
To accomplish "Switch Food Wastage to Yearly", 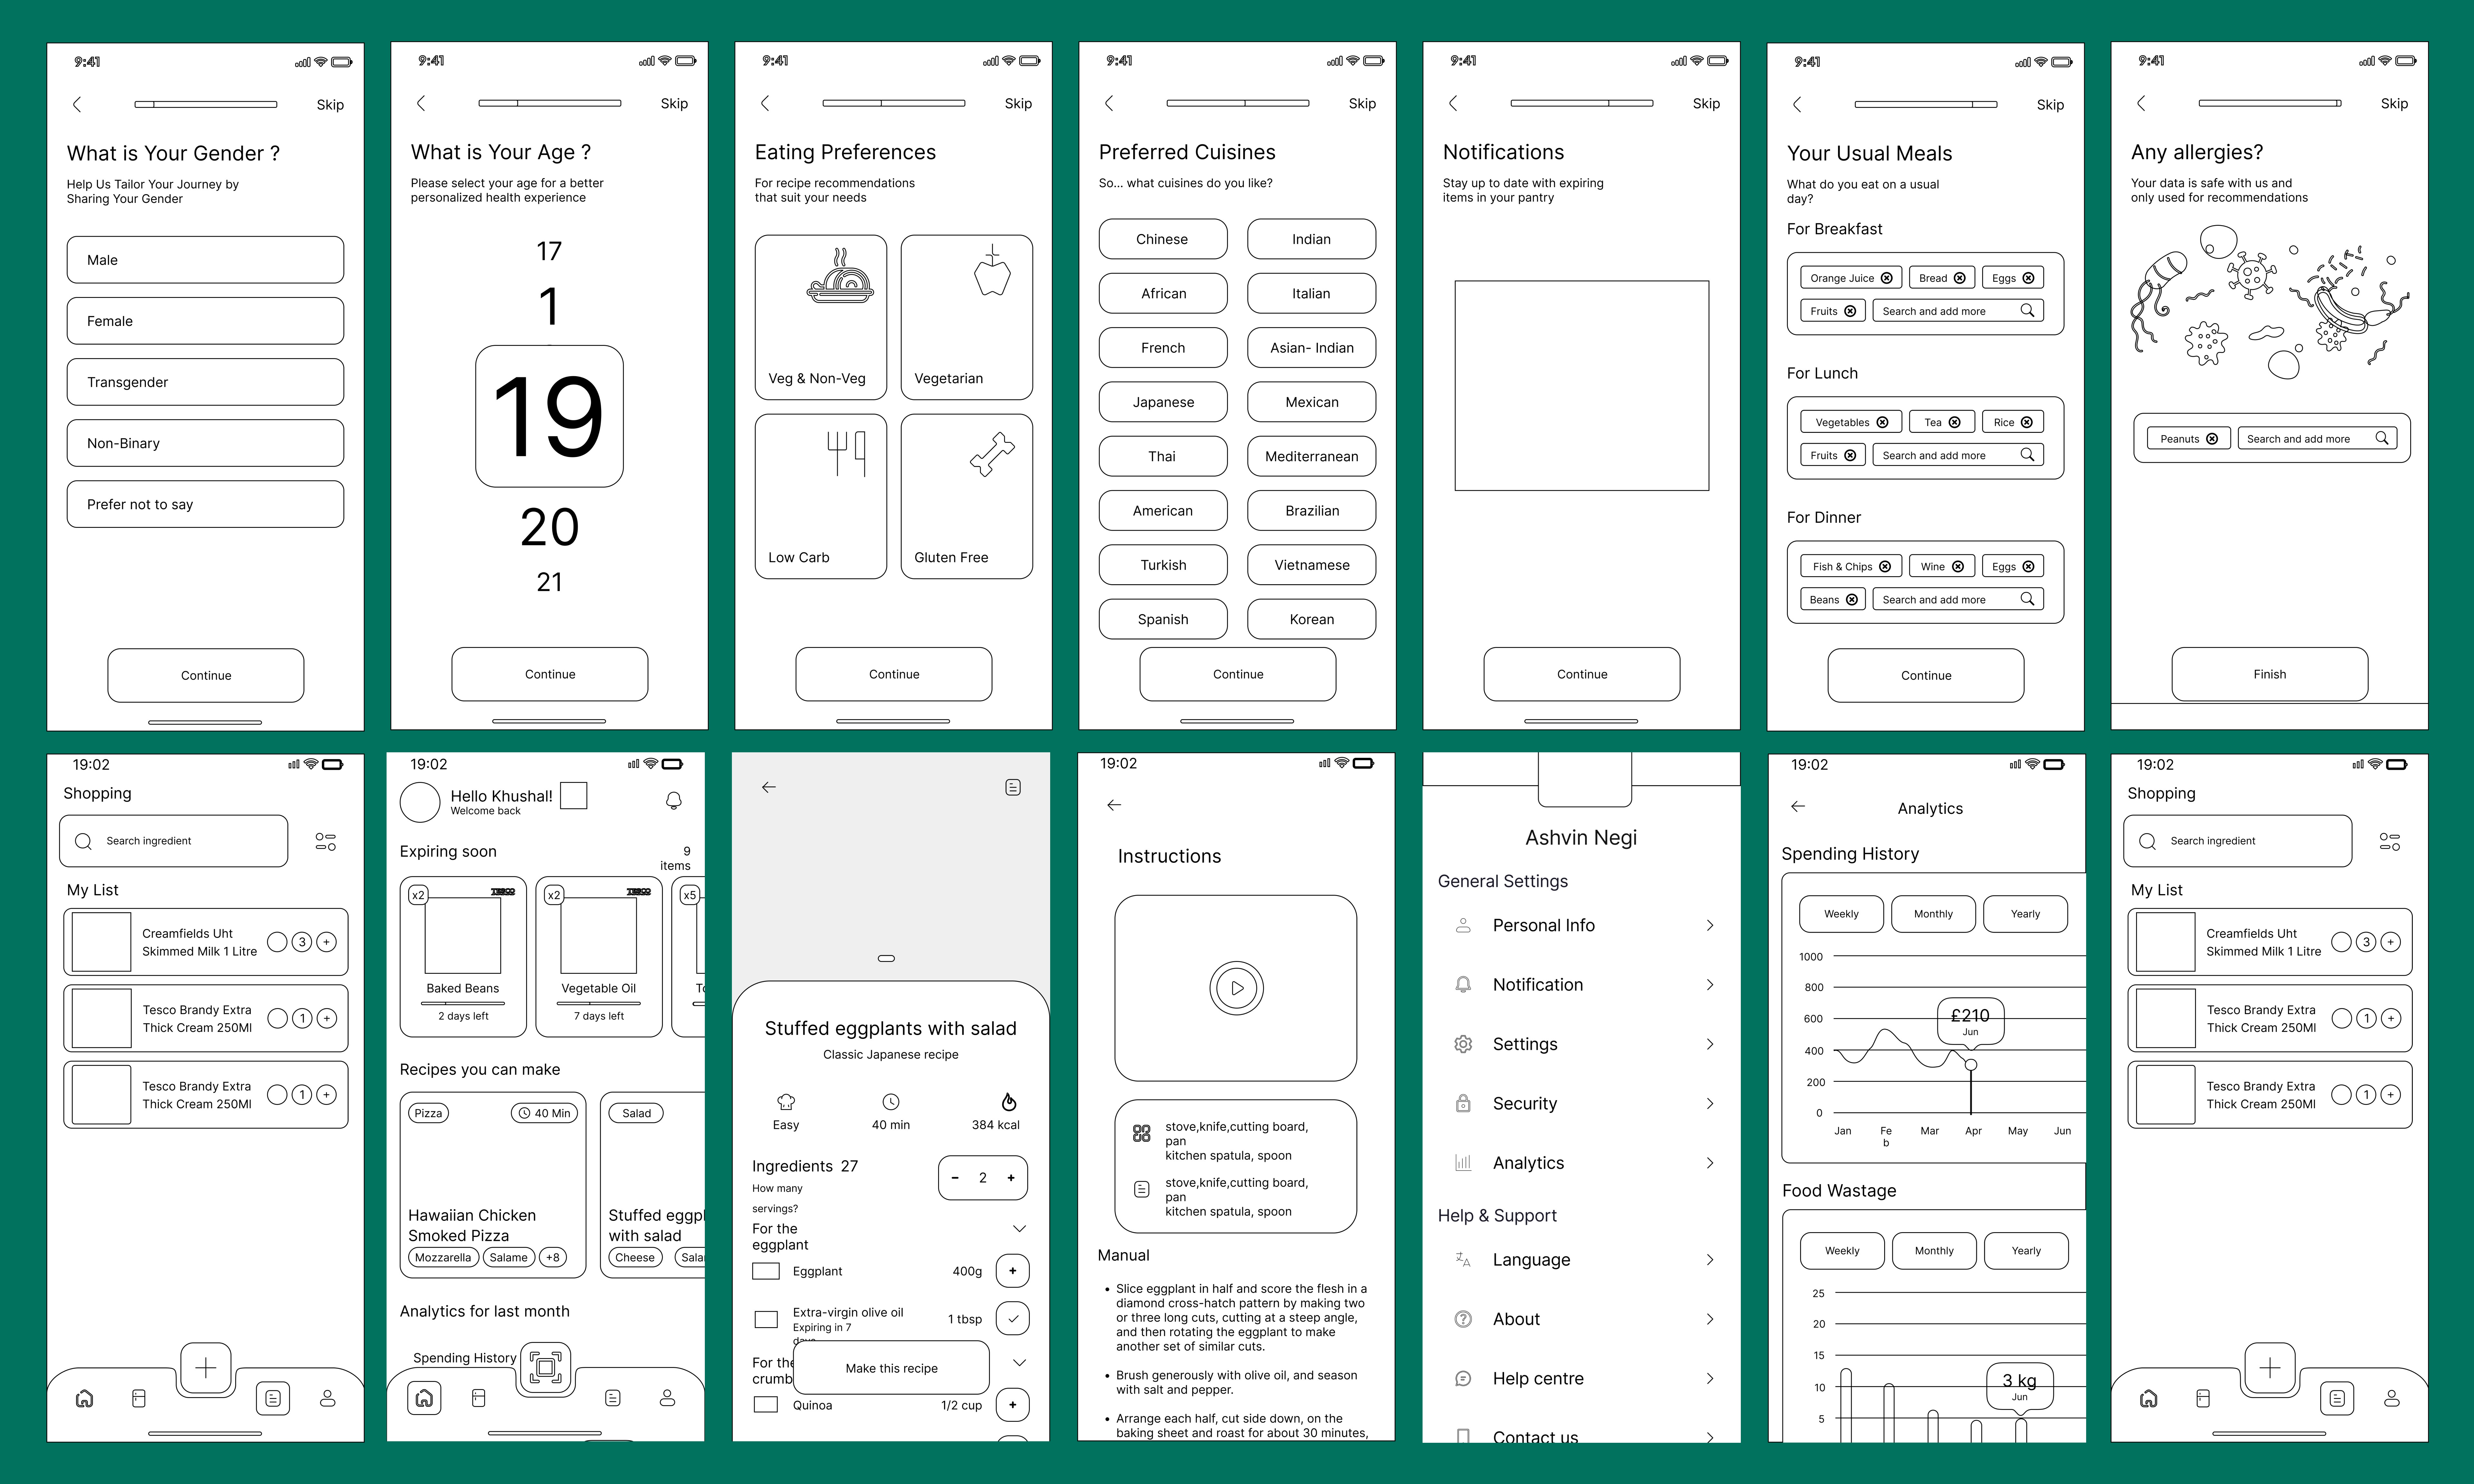I will tap(2026, 1251).
